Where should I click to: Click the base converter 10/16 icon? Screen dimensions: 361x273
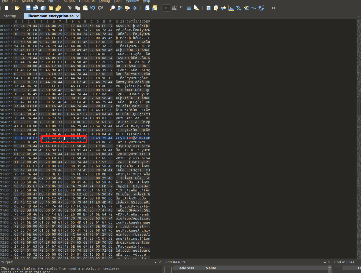pos(261,8)
